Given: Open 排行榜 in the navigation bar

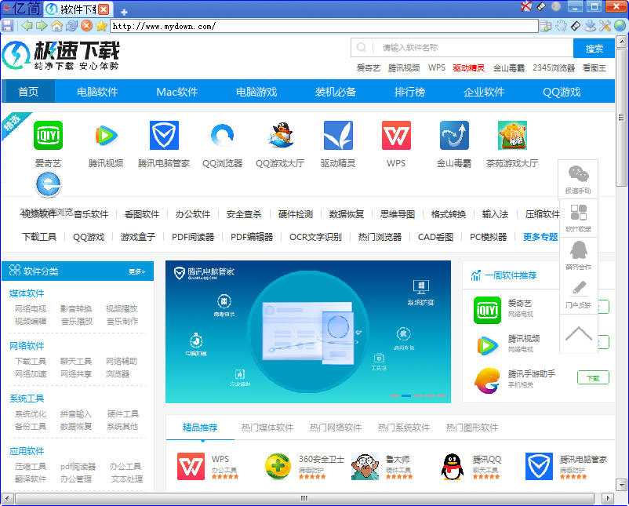Looking at the screenshot, I should [x=409, y=92].
